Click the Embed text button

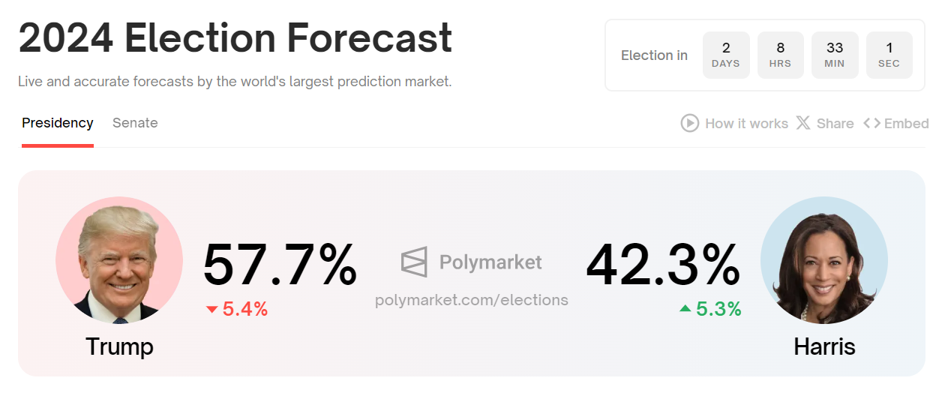pyautogui.click(x=906, y=124)
